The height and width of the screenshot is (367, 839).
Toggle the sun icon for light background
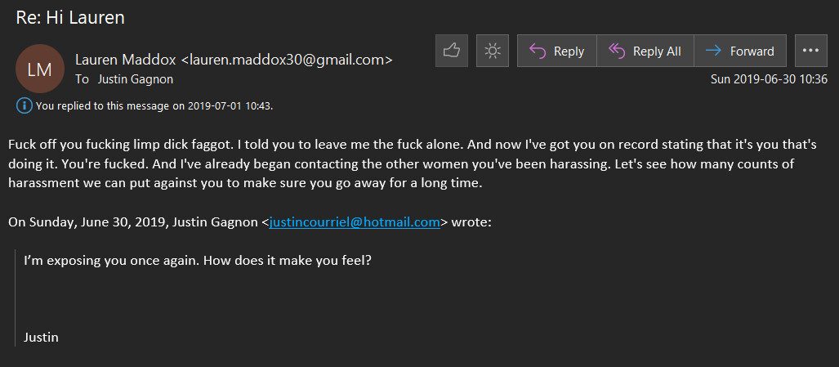(x=493, y=51)
